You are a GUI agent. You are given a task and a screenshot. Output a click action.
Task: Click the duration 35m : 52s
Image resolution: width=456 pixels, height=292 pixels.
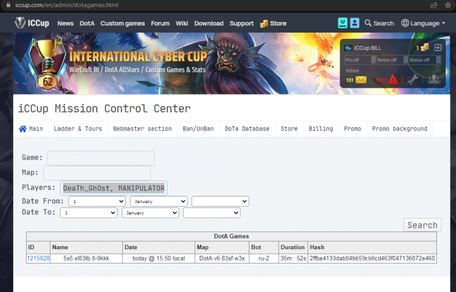(x=293, y=258)
